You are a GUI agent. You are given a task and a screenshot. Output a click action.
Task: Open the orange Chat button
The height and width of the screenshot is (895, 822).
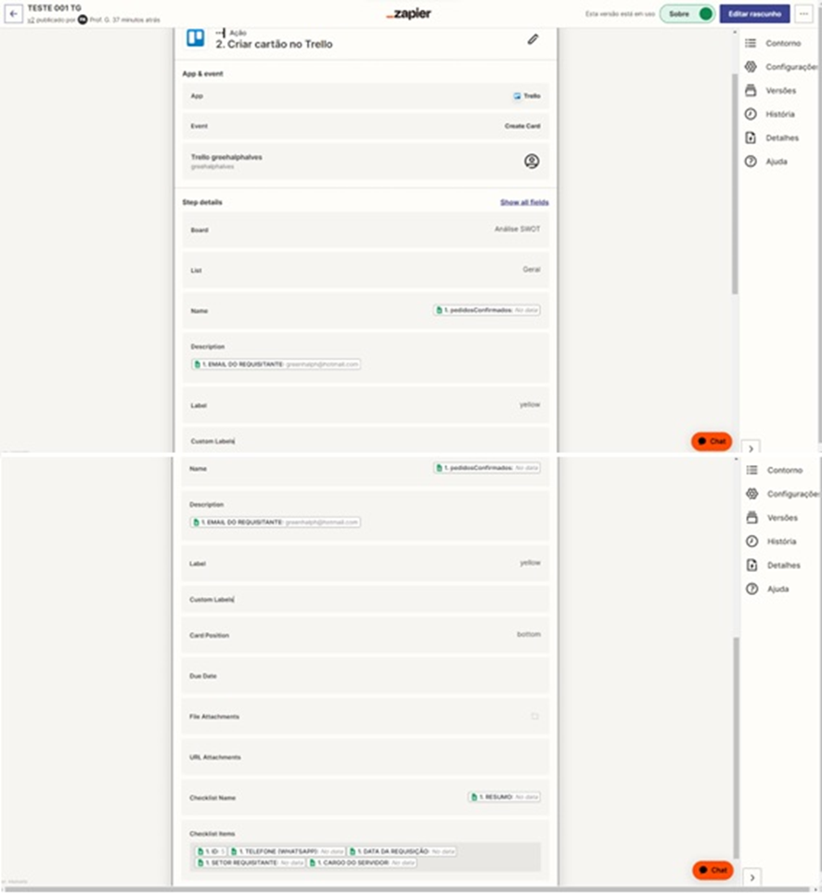[712, 442]
